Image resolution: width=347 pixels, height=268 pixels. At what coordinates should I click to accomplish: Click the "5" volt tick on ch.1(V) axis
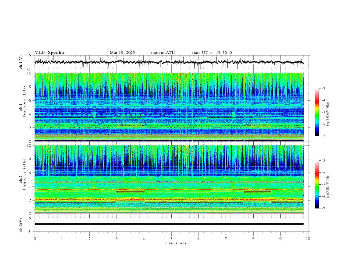click(x=30, y=56)
